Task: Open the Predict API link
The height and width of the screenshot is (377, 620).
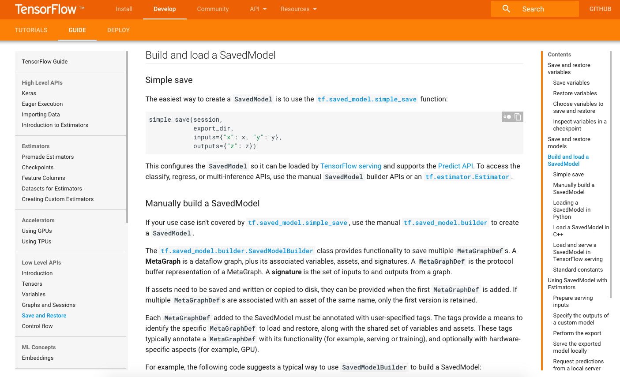Action: [x=455, y=166]
